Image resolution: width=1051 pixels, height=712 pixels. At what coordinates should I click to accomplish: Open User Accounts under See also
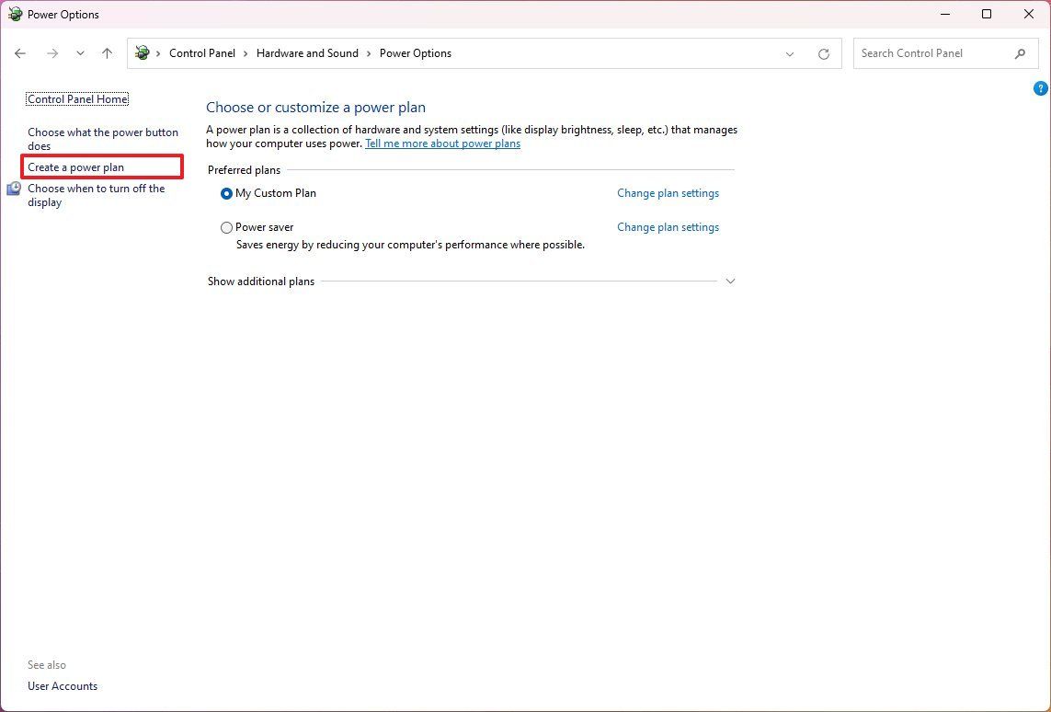click(x=62, y=685)
